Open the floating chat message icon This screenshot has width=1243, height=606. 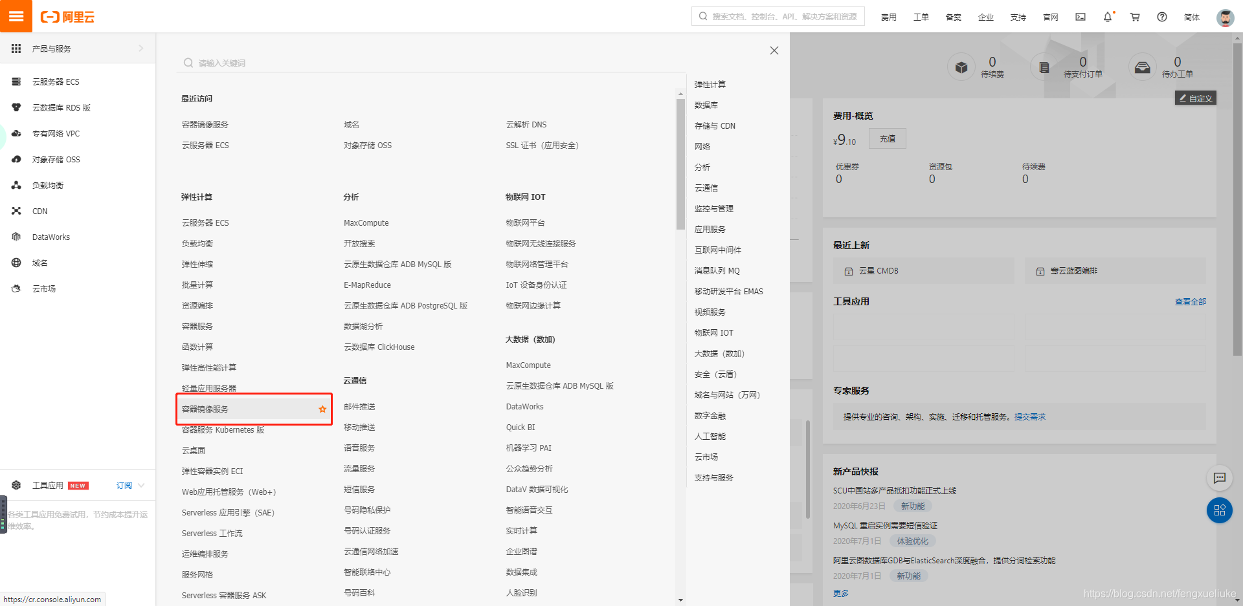1220,478
